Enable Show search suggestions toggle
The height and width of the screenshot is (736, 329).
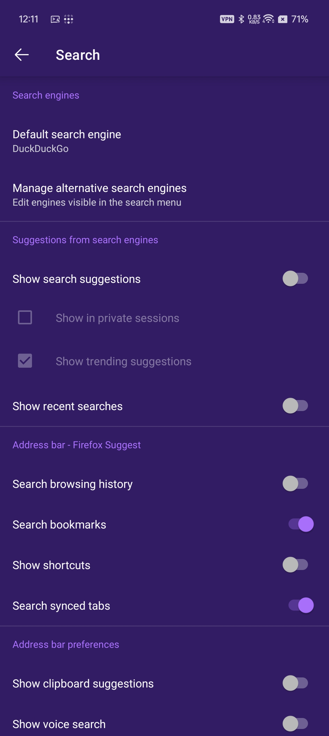[295, 279]
